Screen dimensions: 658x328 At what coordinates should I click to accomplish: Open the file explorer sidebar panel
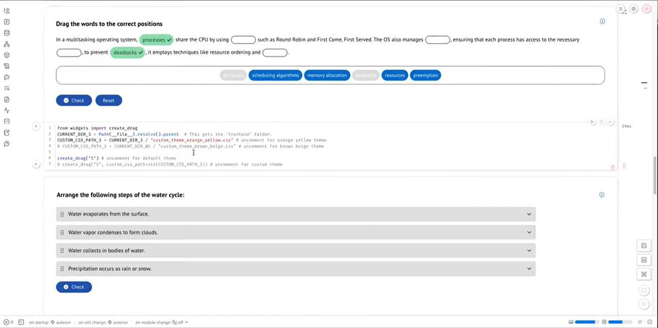(7, 11)
